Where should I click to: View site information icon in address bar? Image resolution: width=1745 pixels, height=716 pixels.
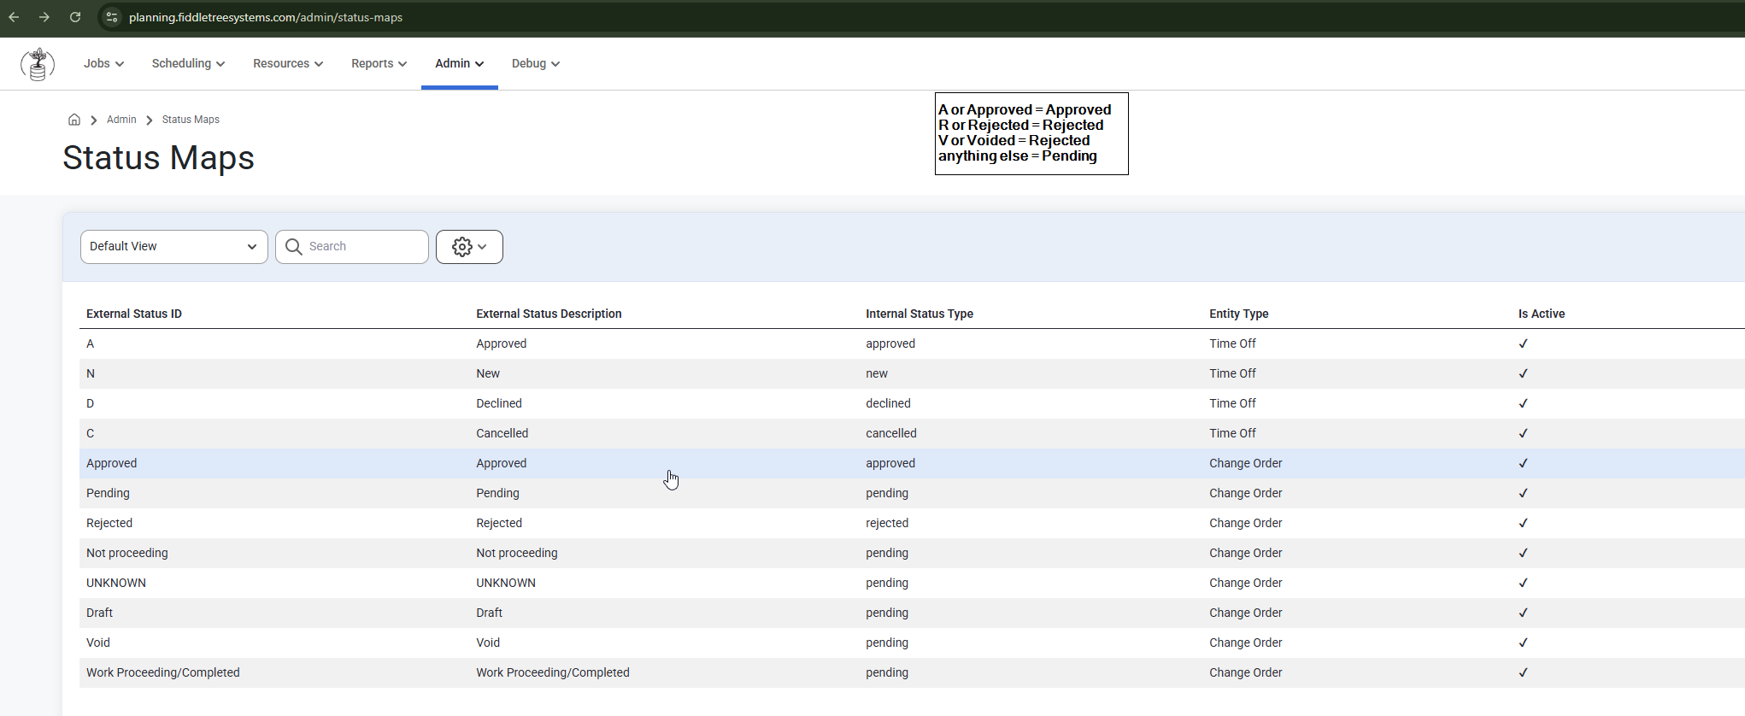112,17
